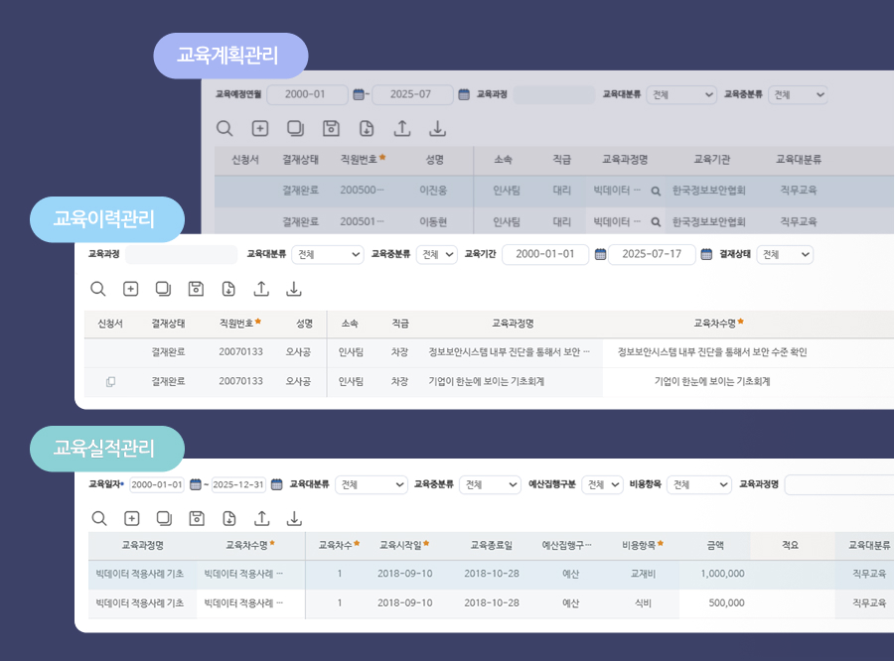Open the 결재상태 dropdown in 교육이력관리
The height and width of the screenshot is (661, 895).
[x=784, y=254]
